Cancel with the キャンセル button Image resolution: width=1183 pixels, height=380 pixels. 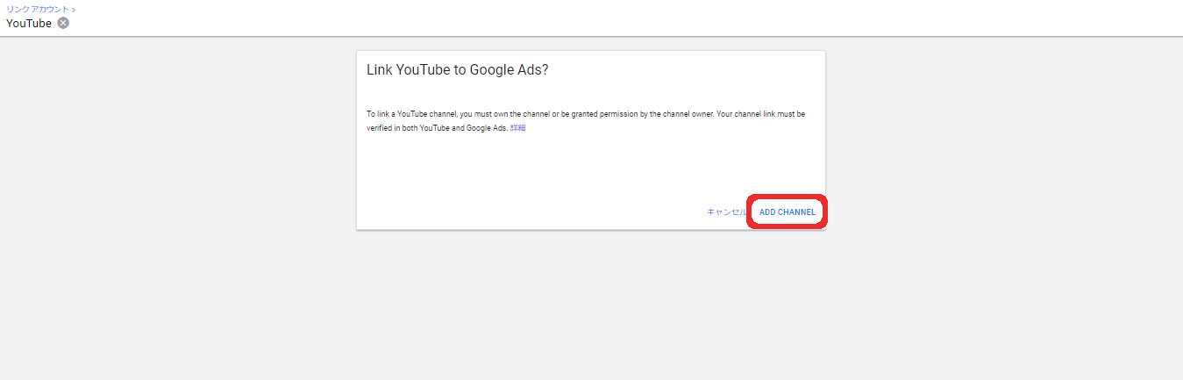(x=727, y=212)
